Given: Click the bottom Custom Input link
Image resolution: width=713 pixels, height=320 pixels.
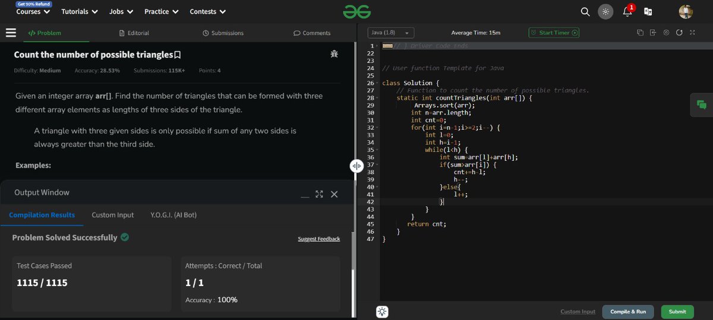Looking at the screenshot, I should [x=578, y=312].
